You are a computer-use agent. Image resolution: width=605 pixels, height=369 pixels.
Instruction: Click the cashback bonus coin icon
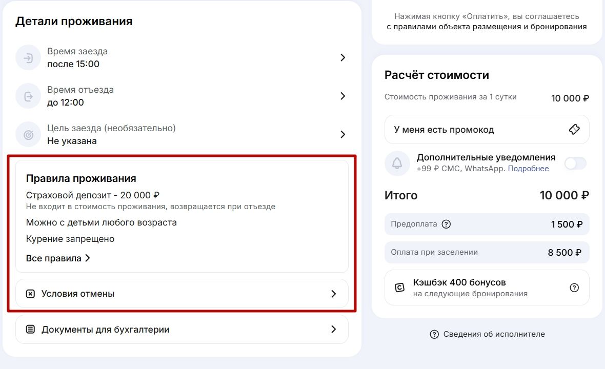point(399,288)
